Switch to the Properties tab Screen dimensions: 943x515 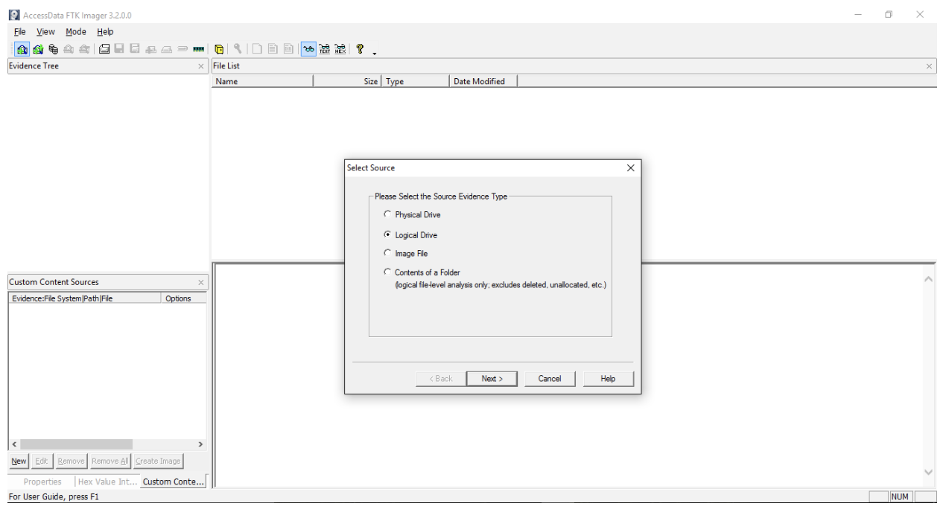point(42,482)
